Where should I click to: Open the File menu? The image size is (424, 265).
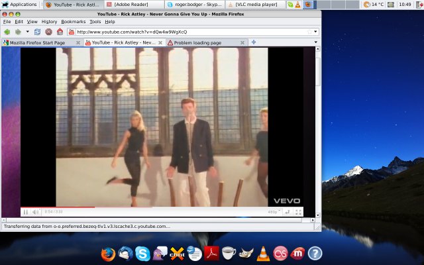7,22
